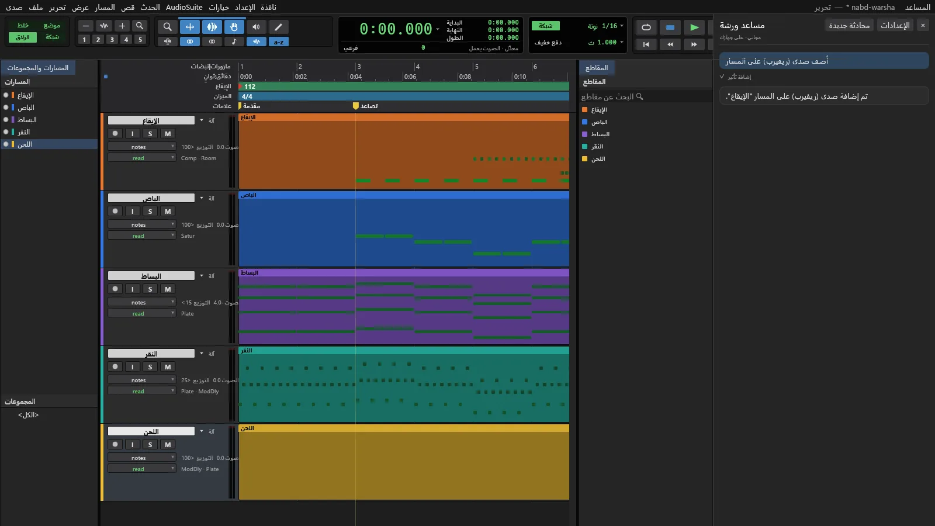This screenshot has height=526, width=935.
Task: Click the horizontal zoom in plus button
Action: point(122,26)
